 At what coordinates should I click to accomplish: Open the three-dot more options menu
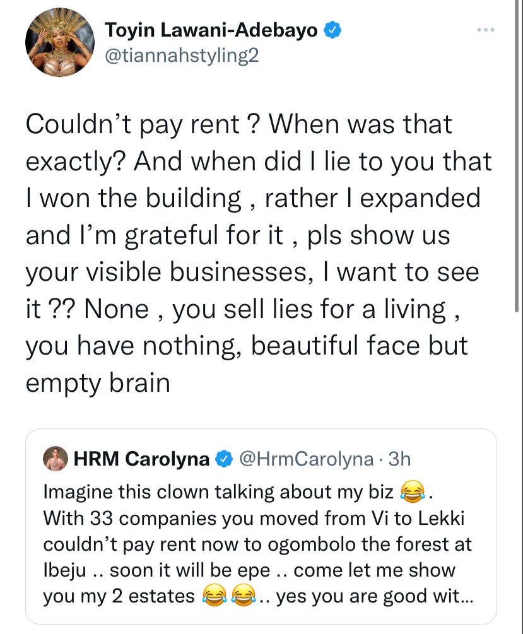tap(486, 30)
